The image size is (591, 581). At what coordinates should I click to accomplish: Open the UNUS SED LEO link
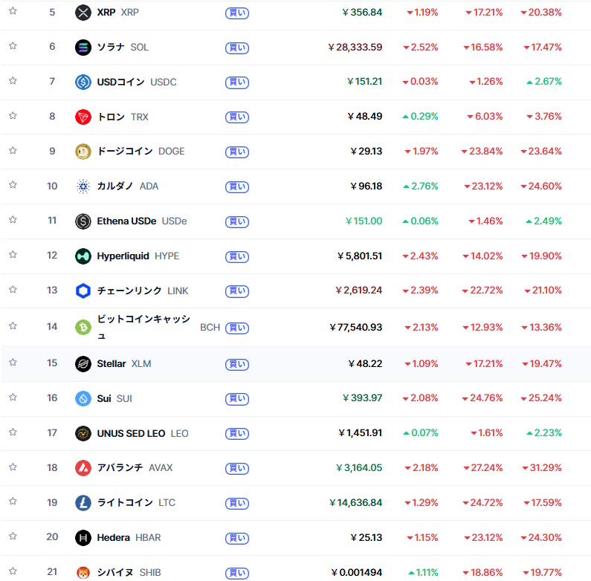(131, 433)
